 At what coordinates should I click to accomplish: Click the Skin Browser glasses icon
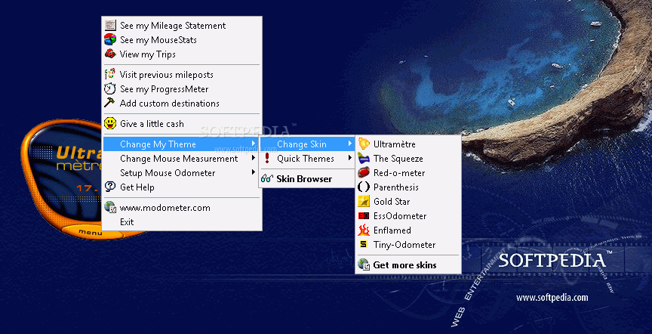pyautogui.click(x=266, y=179)
